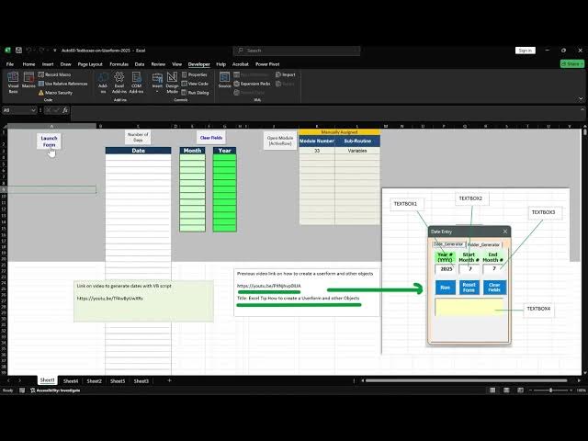Image resolution: width=588 pixels, height=441 pixels.
Task: Click the zoom out minus button
Action: [530, 390]
